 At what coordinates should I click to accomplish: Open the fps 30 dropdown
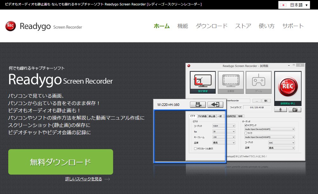224,131
